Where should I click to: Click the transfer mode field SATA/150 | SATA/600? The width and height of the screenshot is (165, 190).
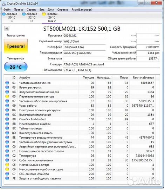(x=84, y=53)
